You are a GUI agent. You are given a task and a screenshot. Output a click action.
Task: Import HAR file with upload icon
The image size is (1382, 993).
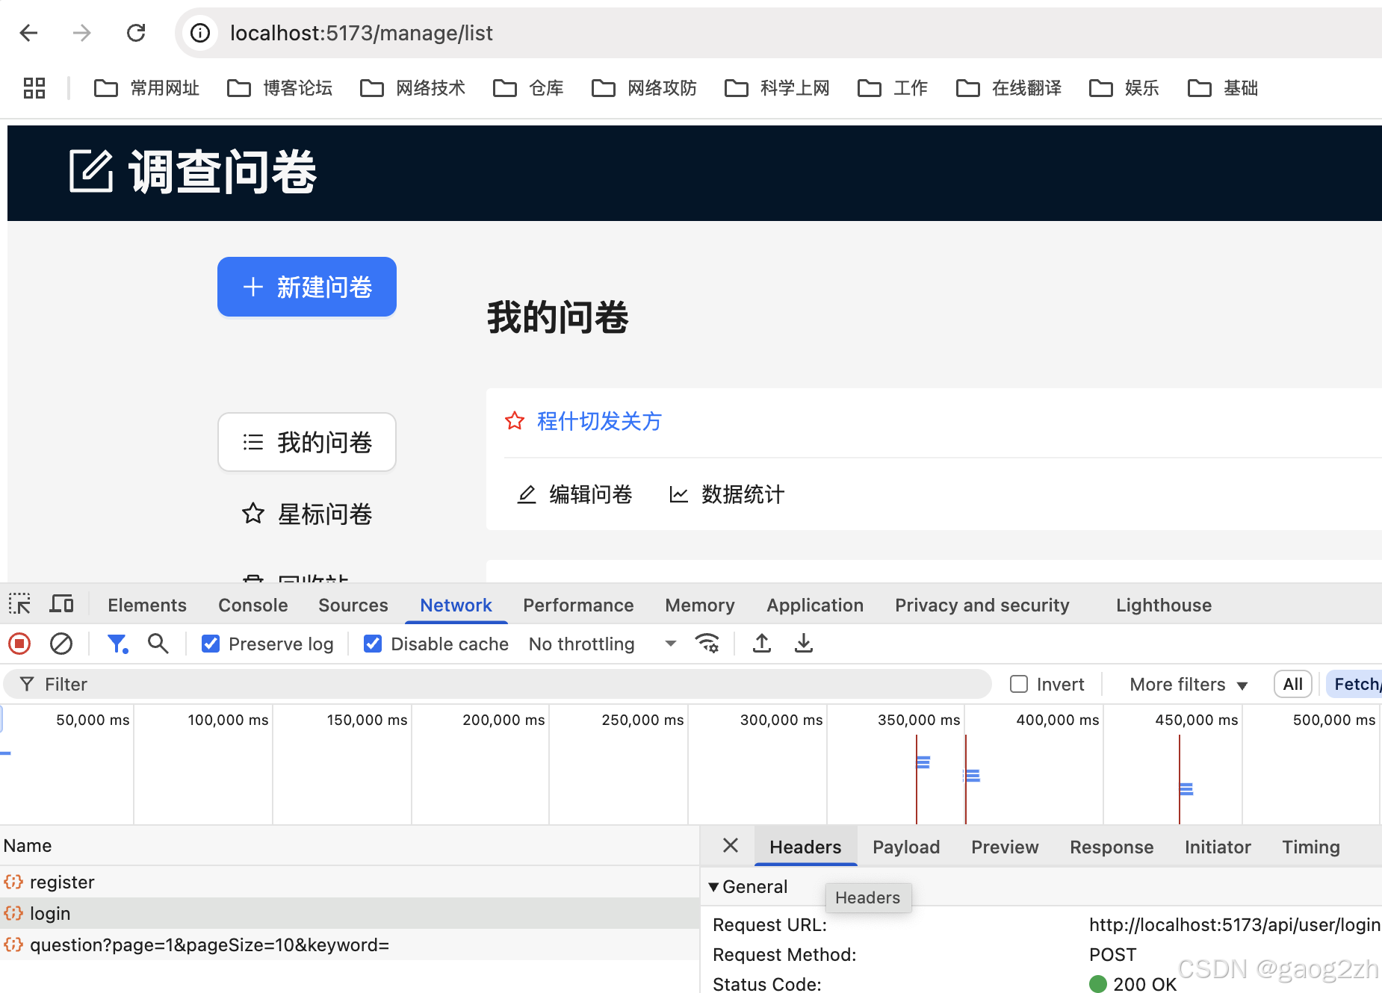tap(762, 643)
